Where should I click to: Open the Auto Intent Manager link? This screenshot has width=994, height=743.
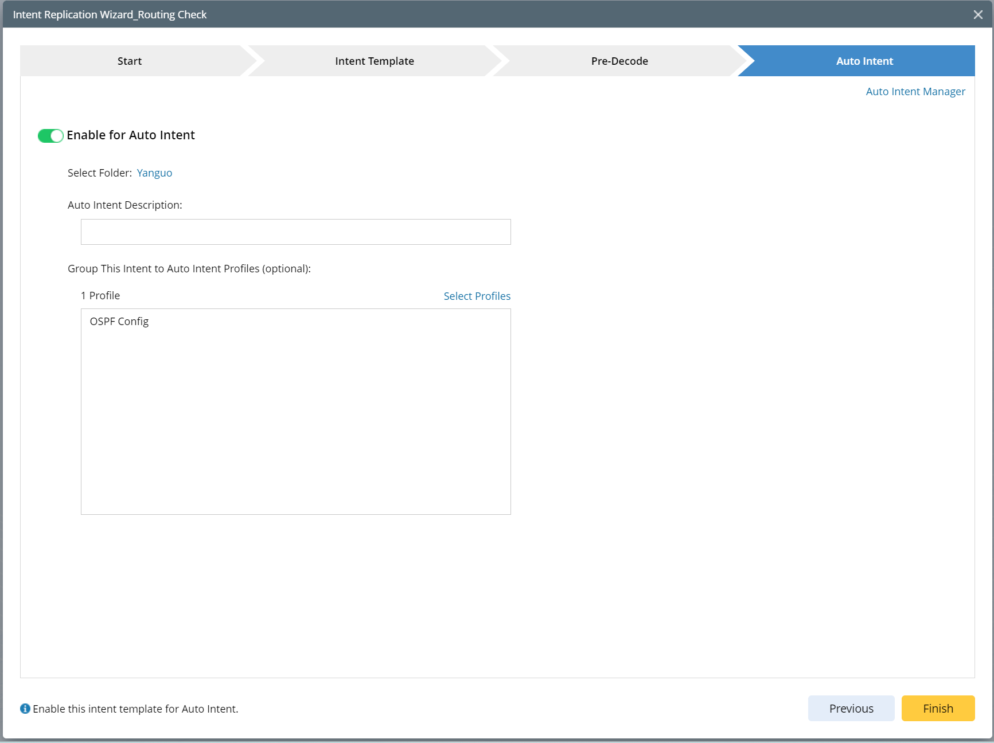pos(915,92)
